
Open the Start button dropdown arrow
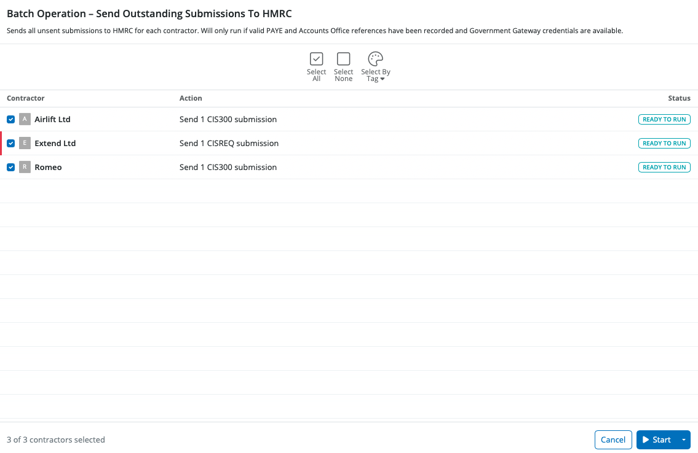point(684,440)
